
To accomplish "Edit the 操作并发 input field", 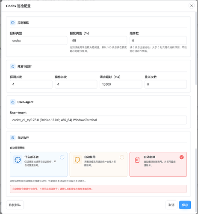I will 76,84.
